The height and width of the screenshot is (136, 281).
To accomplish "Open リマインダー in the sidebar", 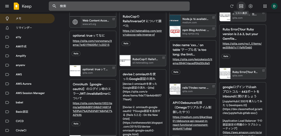I will pyautogui.click(x=27, y=28).
